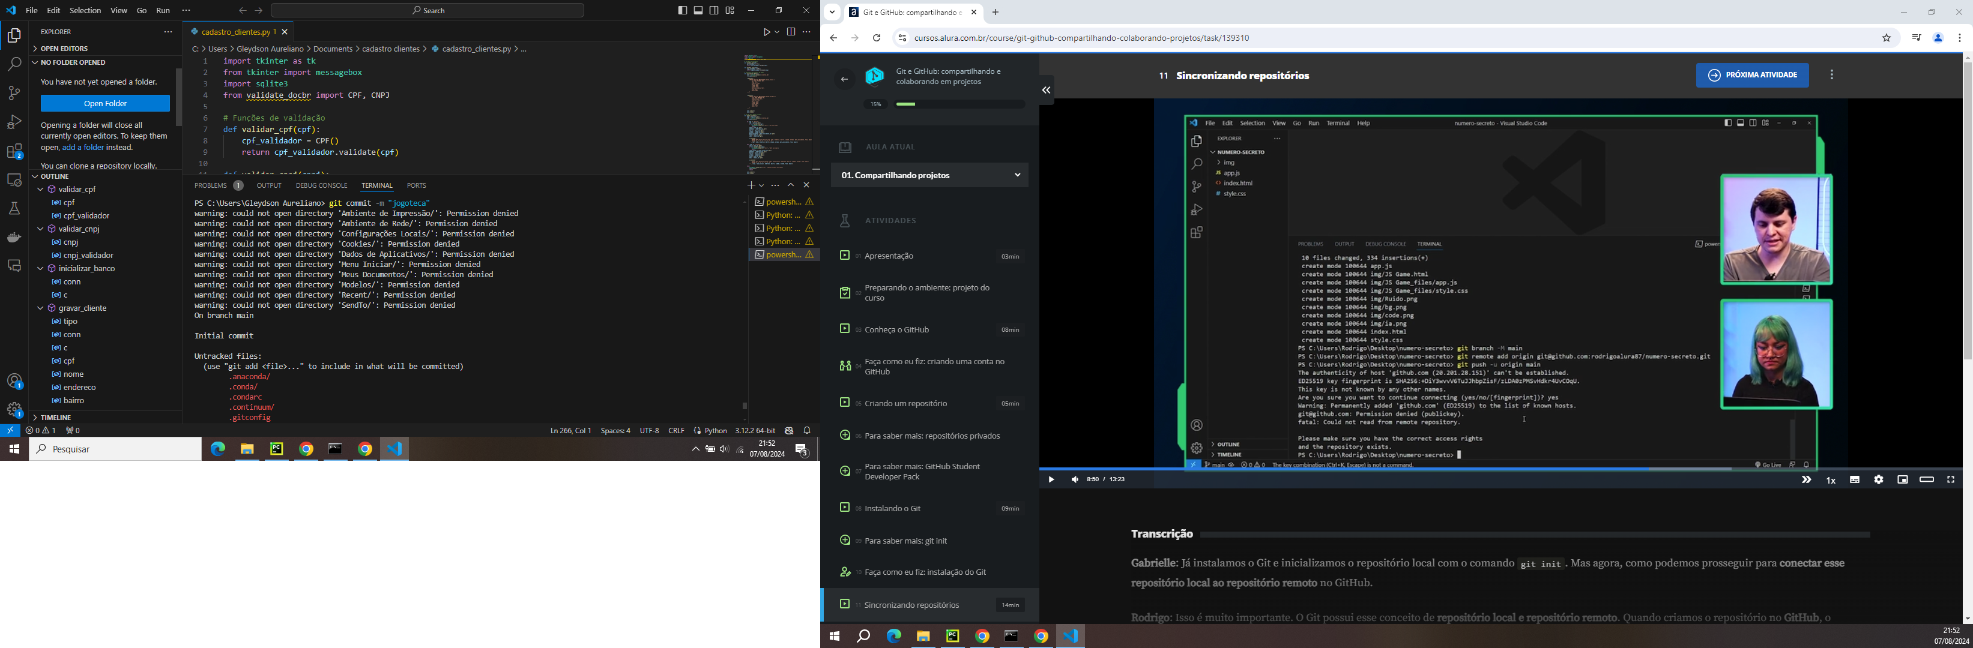Open the run button dropdown arrow
1973x648 pixels.
[x=776, y=32]
